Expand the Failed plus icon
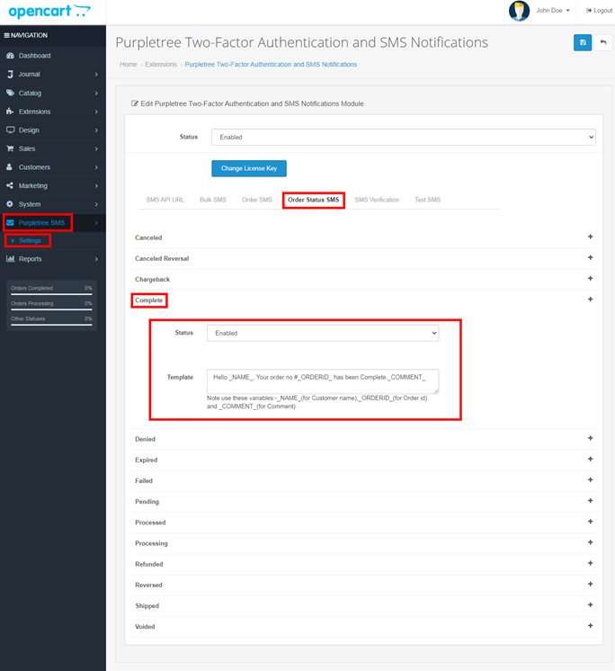 pos(590,479)
